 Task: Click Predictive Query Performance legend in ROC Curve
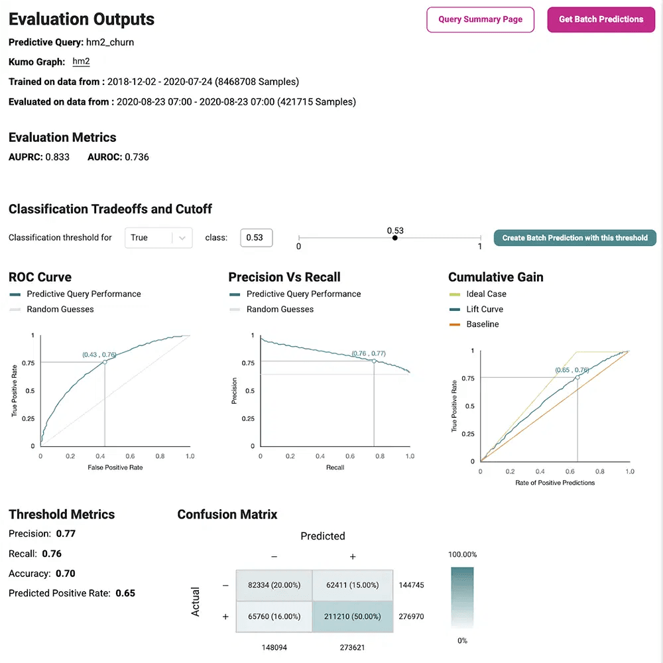click(84, 294)
